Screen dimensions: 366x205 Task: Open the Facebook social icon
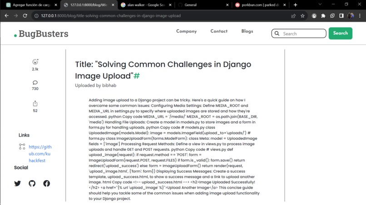[x=46, y=183]
